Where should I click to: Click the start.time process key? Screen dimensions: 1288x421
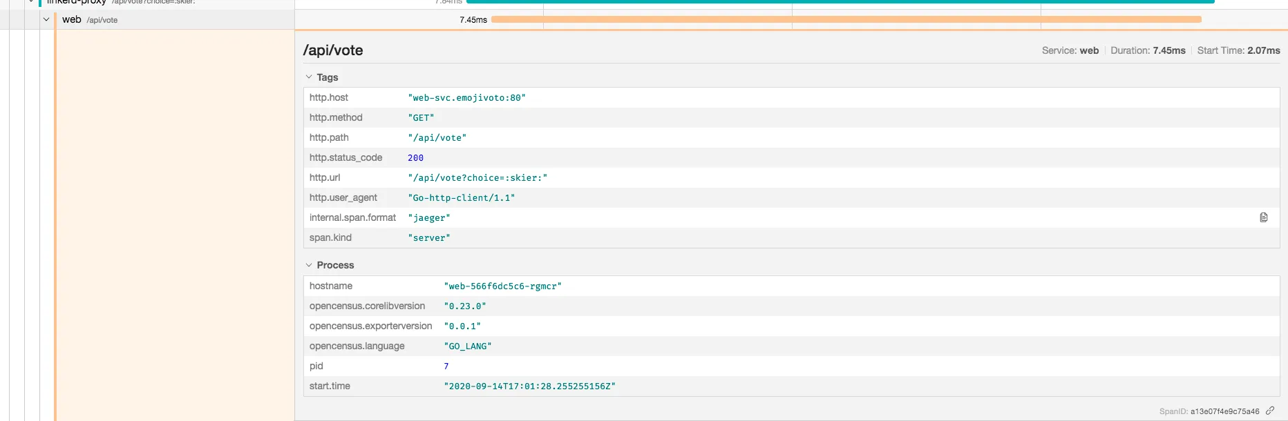[330, 386]
